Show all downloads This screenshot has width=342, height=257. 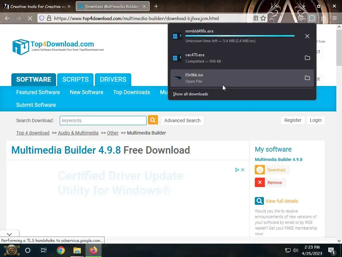point(190,94)
